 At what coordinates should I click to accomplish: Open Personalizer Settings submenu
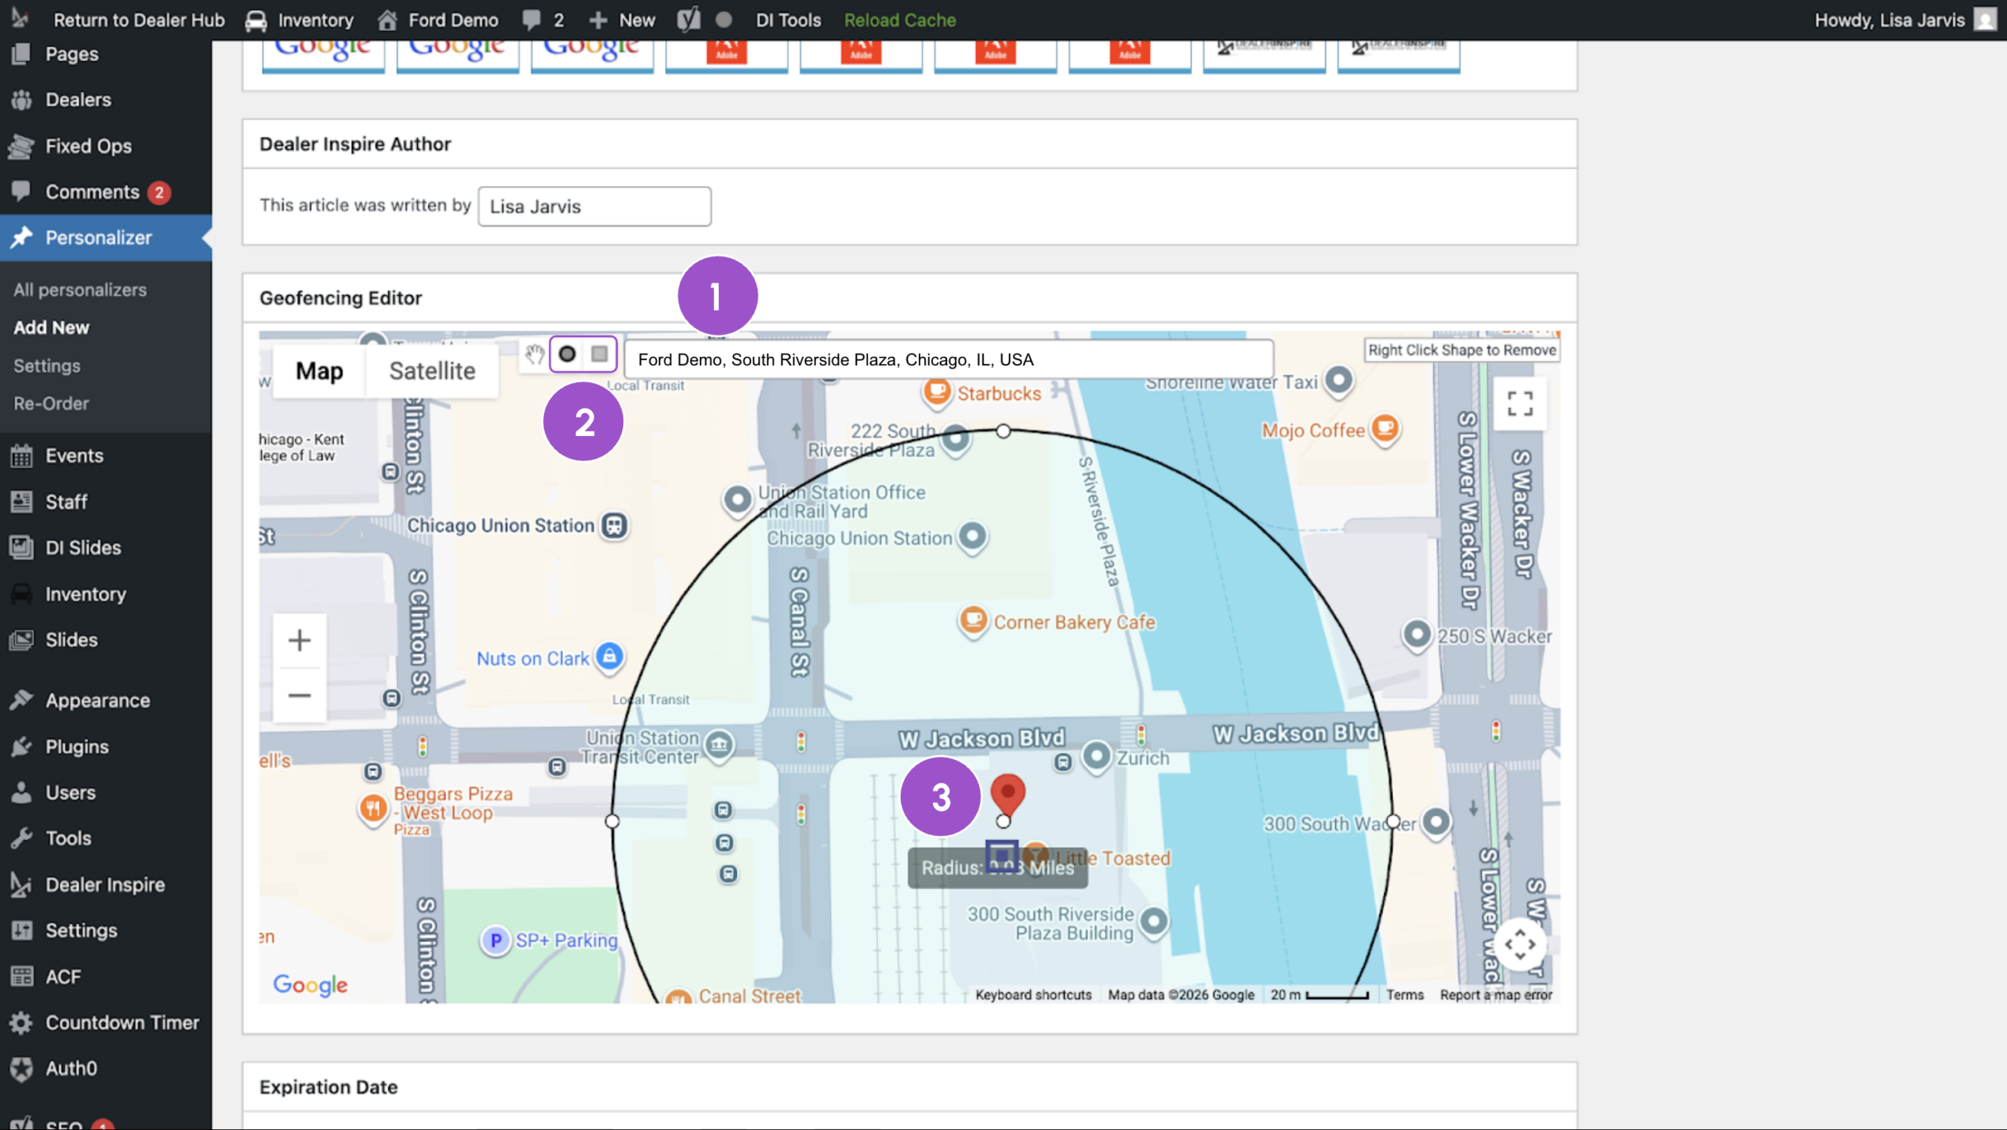click(x=47, y=366)
